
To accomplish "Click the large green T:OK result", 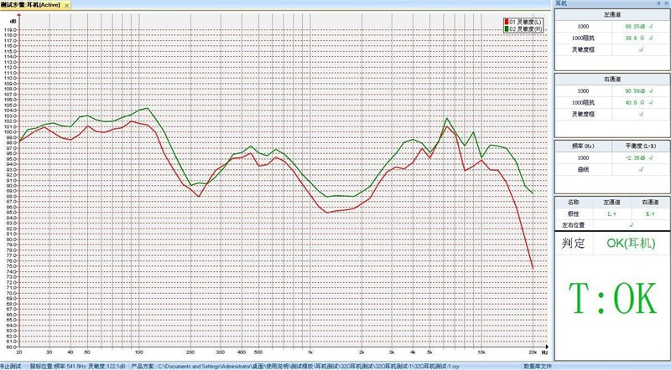I will pyautogui.click(x=611, y=299).
